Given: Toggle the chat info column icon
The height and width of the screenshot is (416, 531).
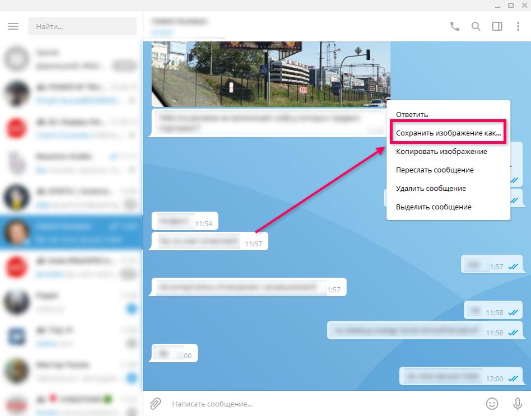Looking at the screenshot, I should pyautogui.click(x=497, y=26).
